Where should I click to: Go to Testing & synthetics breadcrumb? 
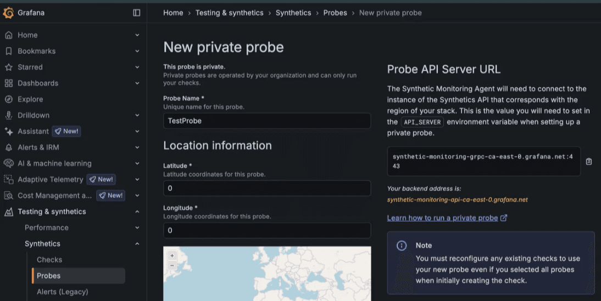pyautogui.click(x=229, y=13)
